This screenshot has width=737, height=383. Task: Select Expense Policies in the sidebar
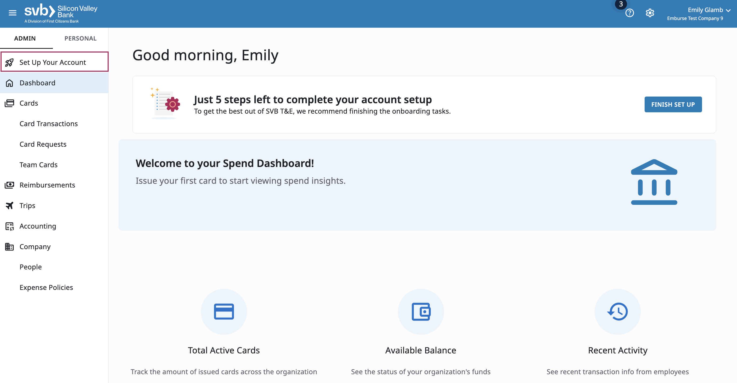(46, 287)
